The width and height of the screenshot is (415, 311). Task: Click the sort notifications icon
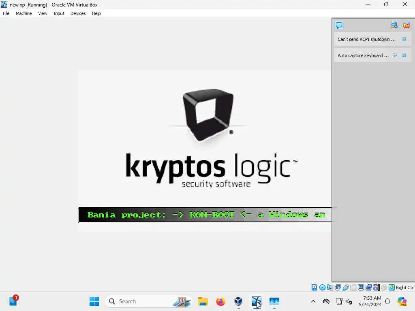point(394,25)
